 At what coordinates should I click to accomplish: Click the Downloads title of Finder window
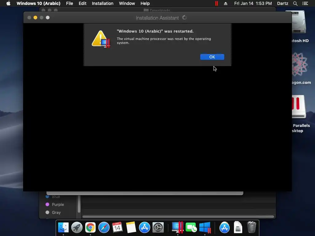pos(160,10)
